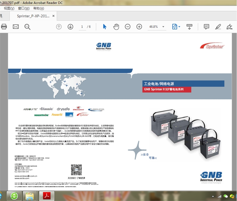Click www.exideworld.com.cn link text

(26, 176)
